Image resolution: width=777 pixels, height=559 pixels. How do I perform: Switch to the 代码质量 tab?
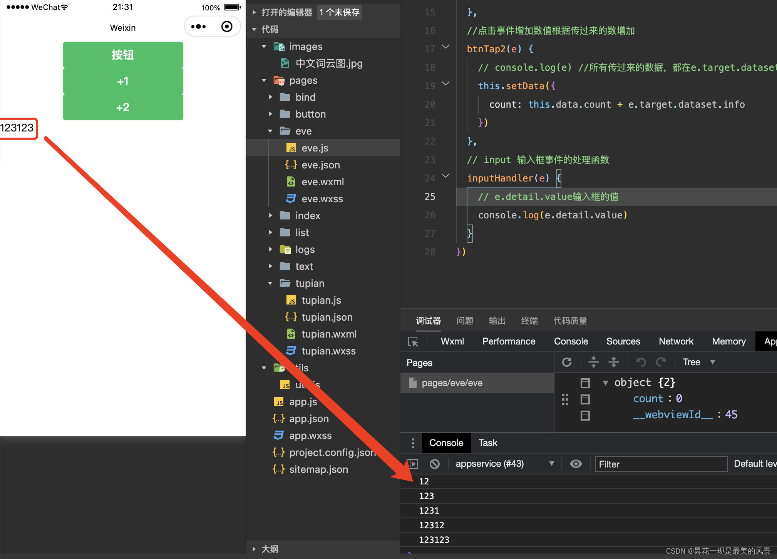570,321
